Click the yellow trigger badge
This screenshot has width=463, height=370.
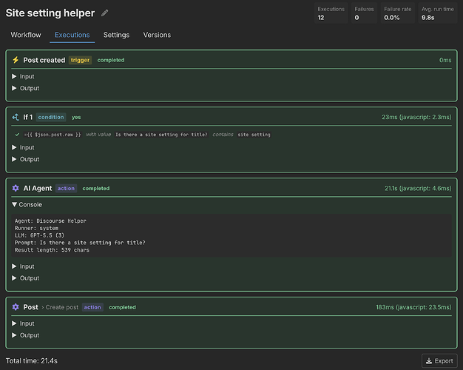tap(80, 60)
